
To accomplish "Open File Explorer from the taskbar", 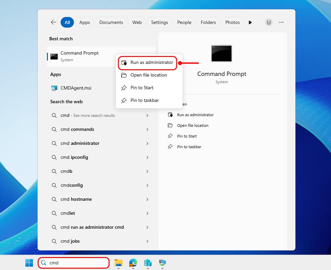I will (x=119, y=263).
